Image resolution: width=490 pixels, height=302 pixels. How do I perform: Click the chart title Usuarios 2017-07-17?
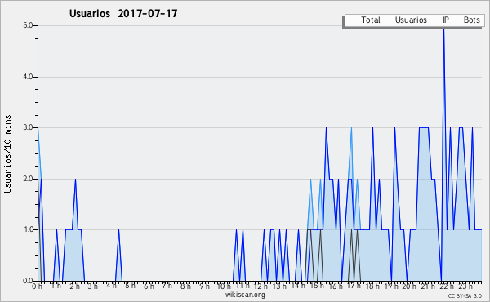click(123, 13)
